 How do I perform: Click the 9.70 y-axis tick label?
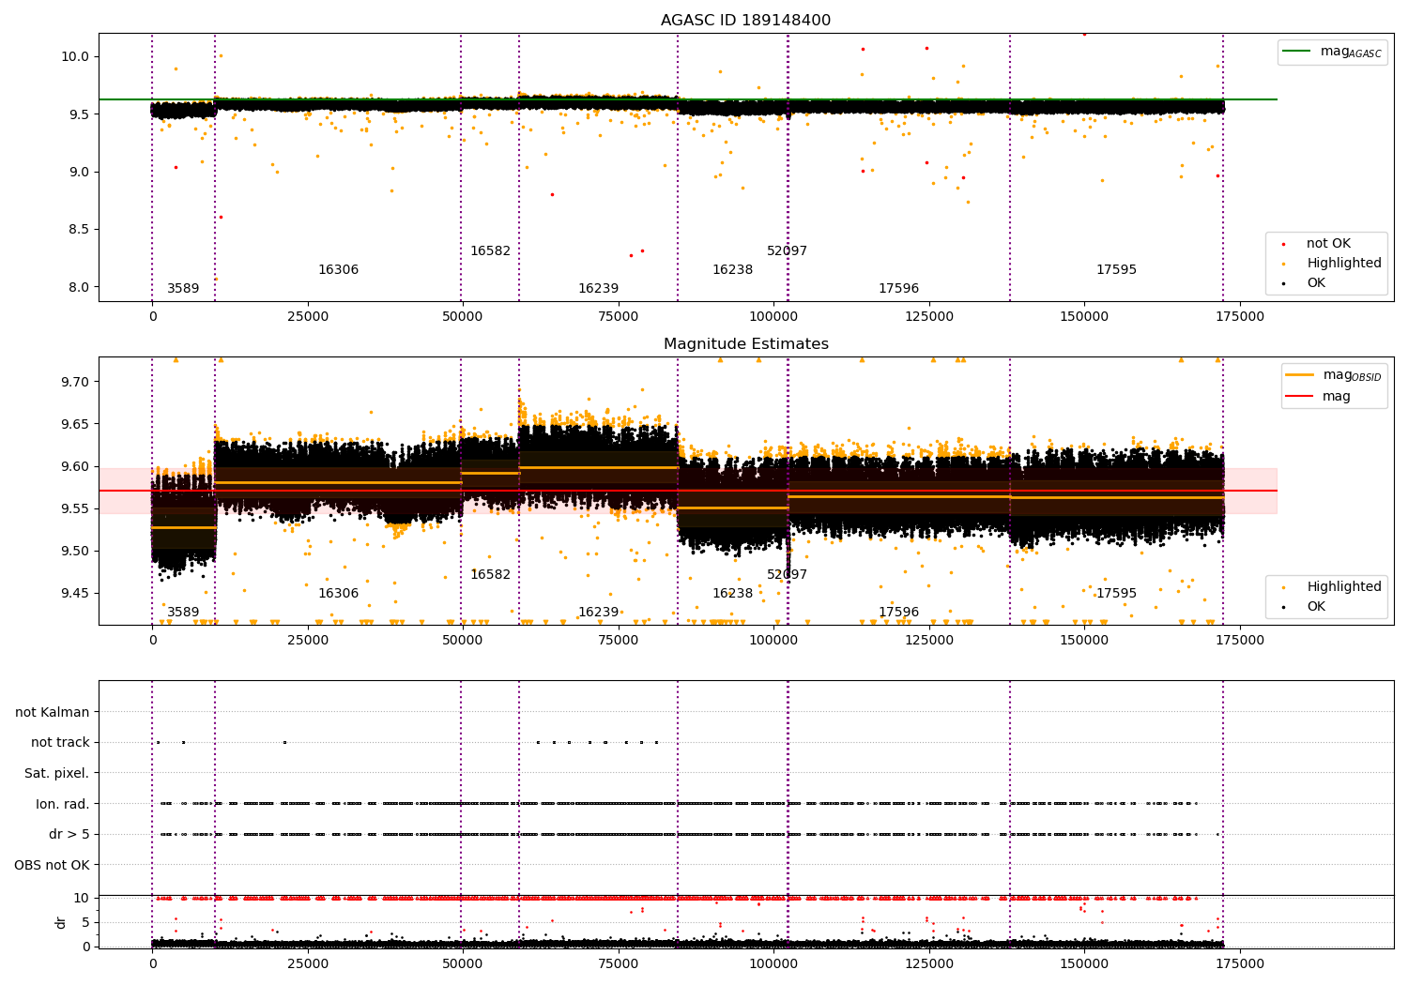[75, 382]
